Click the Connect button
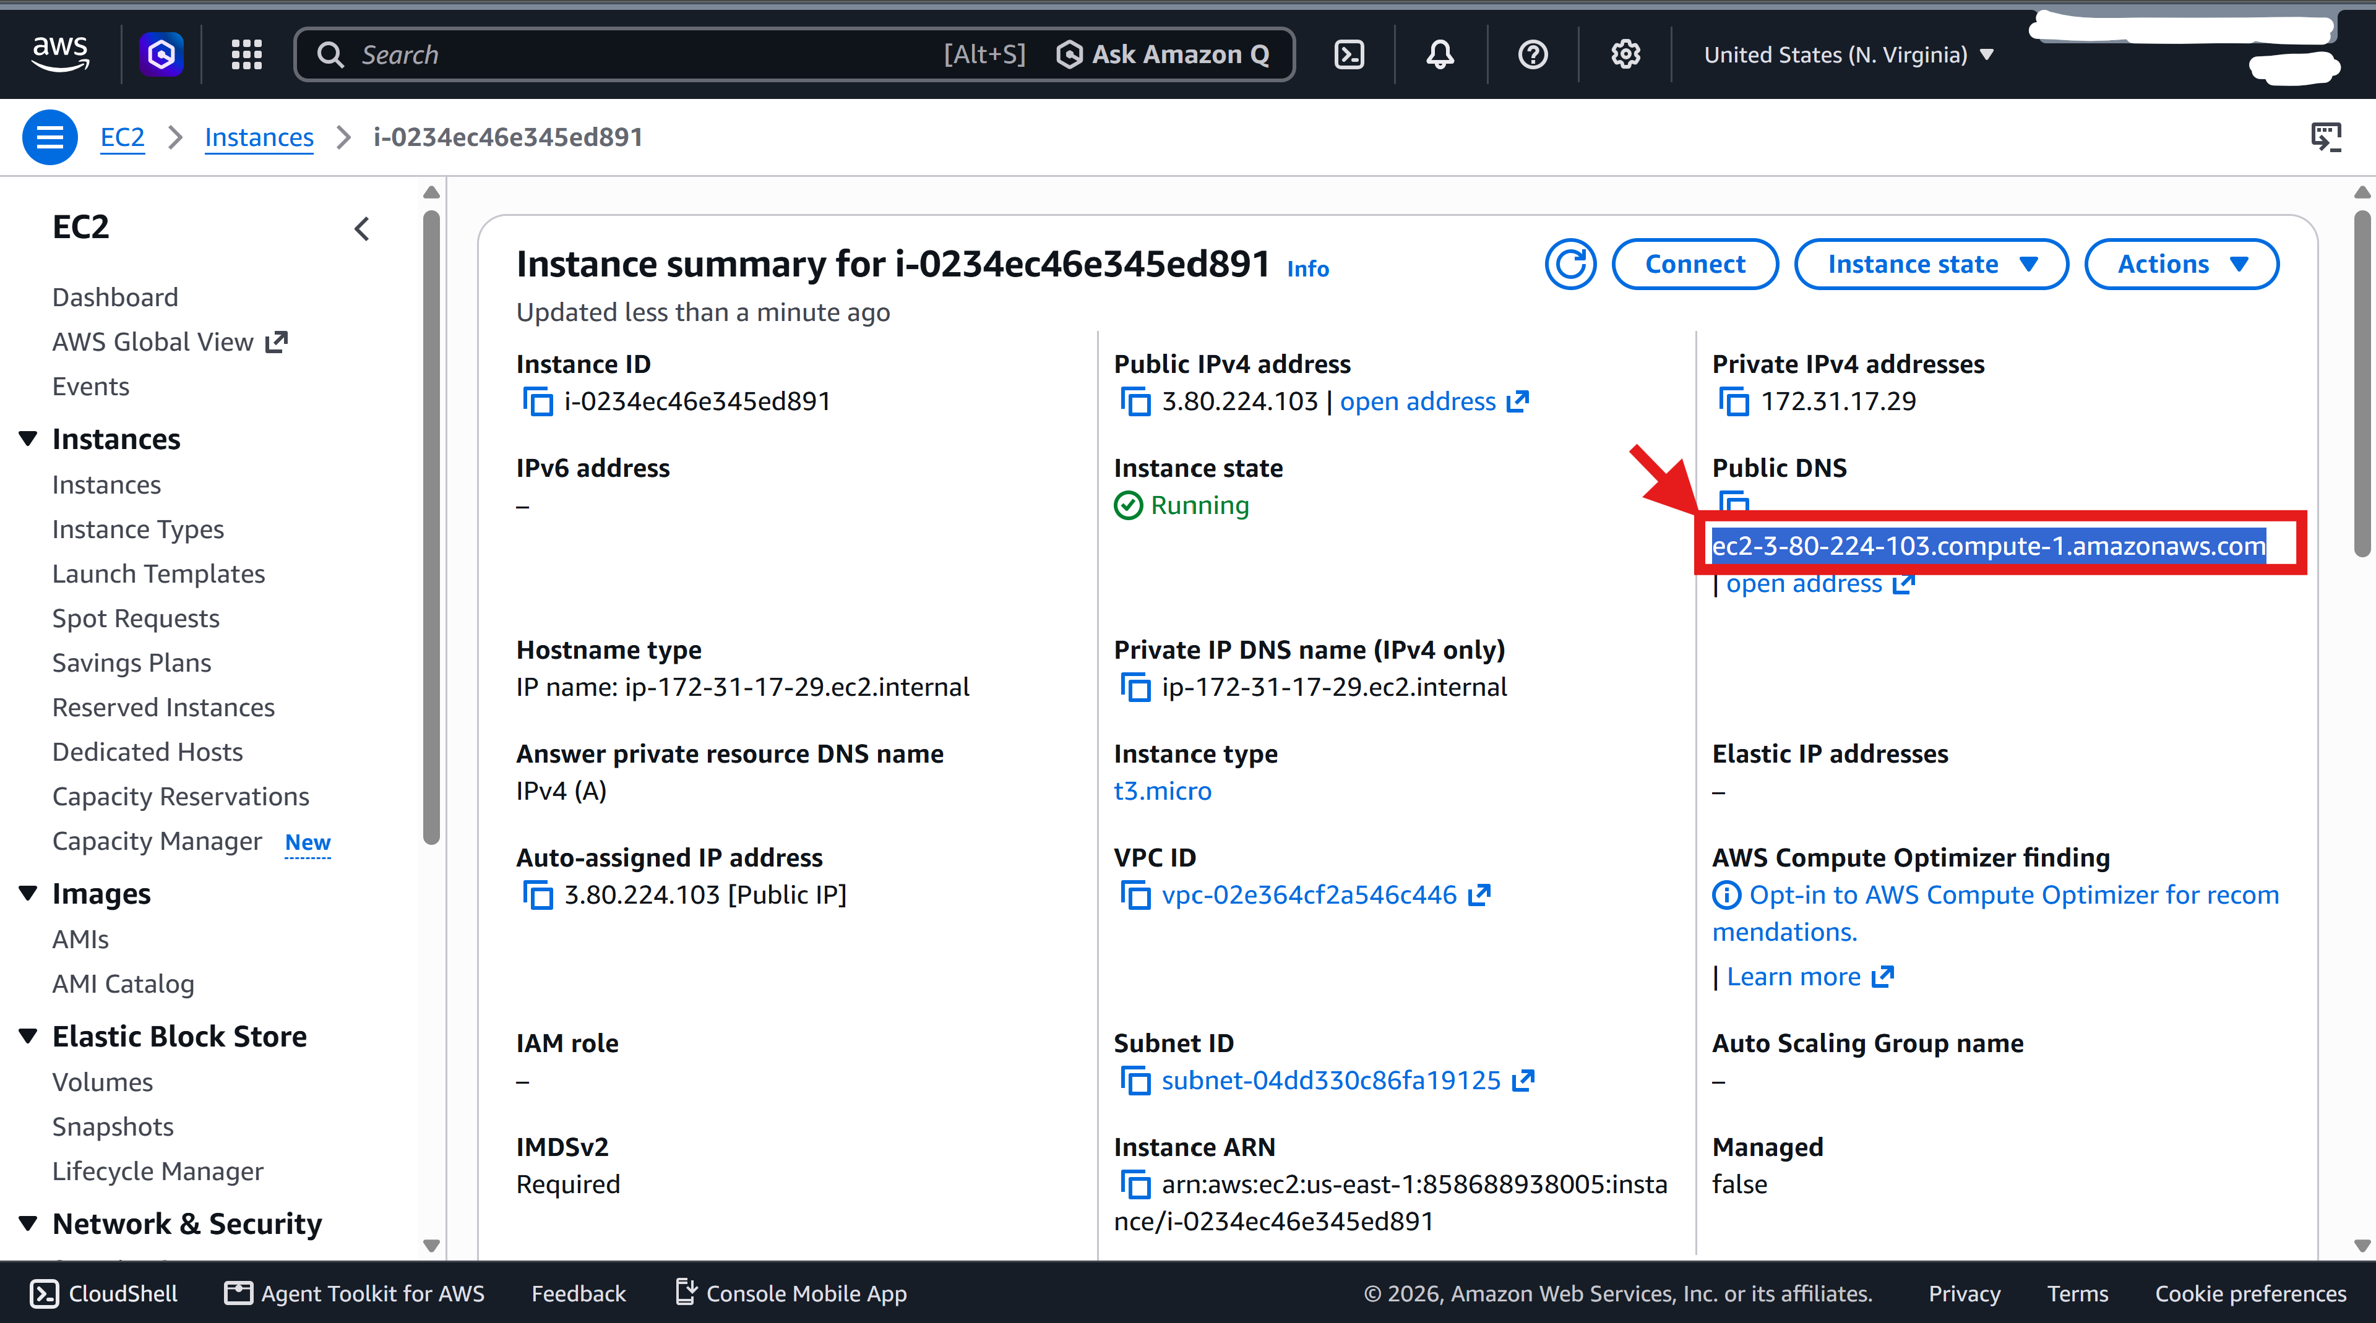The height and width of the screenshot is (1323, 2376). (x=1695, y=265)
